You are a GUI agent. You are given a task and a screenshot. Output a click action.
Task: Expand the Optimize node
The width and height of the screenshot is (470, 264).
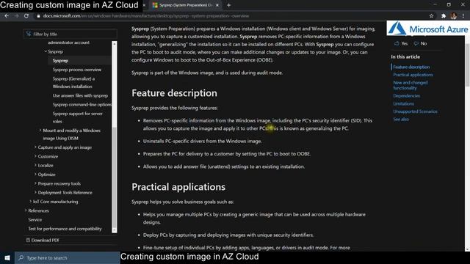[35, 175]
